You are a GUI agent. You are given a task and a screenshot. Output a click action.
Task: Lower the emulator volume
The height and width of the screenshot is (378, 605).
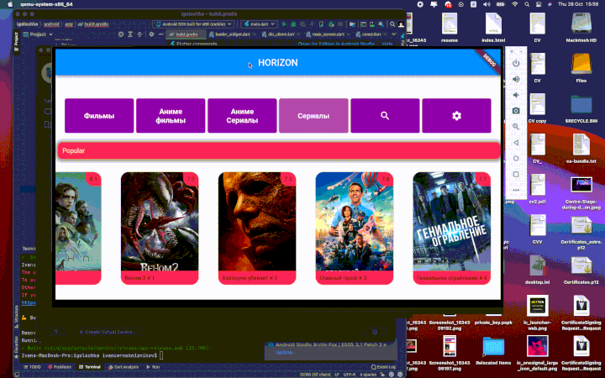516,95
